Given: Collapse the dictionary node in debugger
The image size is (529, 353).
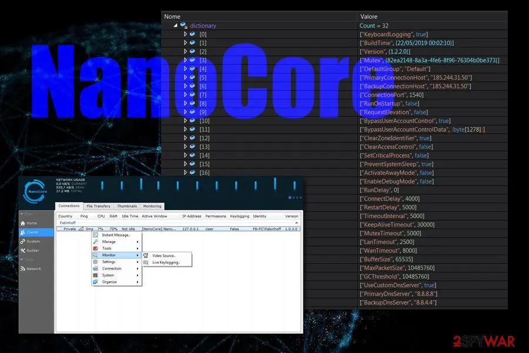Looking at the screenshot, I should point(175,25).
